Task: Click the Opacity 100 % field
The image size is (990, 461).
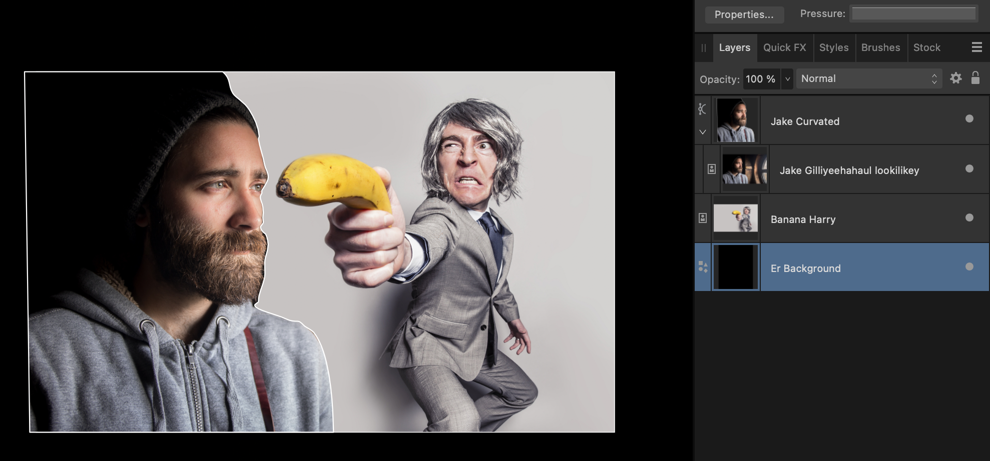Action: pos(762,79)
